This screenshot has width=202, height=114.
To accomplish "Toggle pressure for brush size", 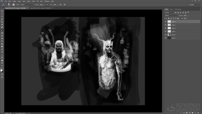I will click(65, 5).
